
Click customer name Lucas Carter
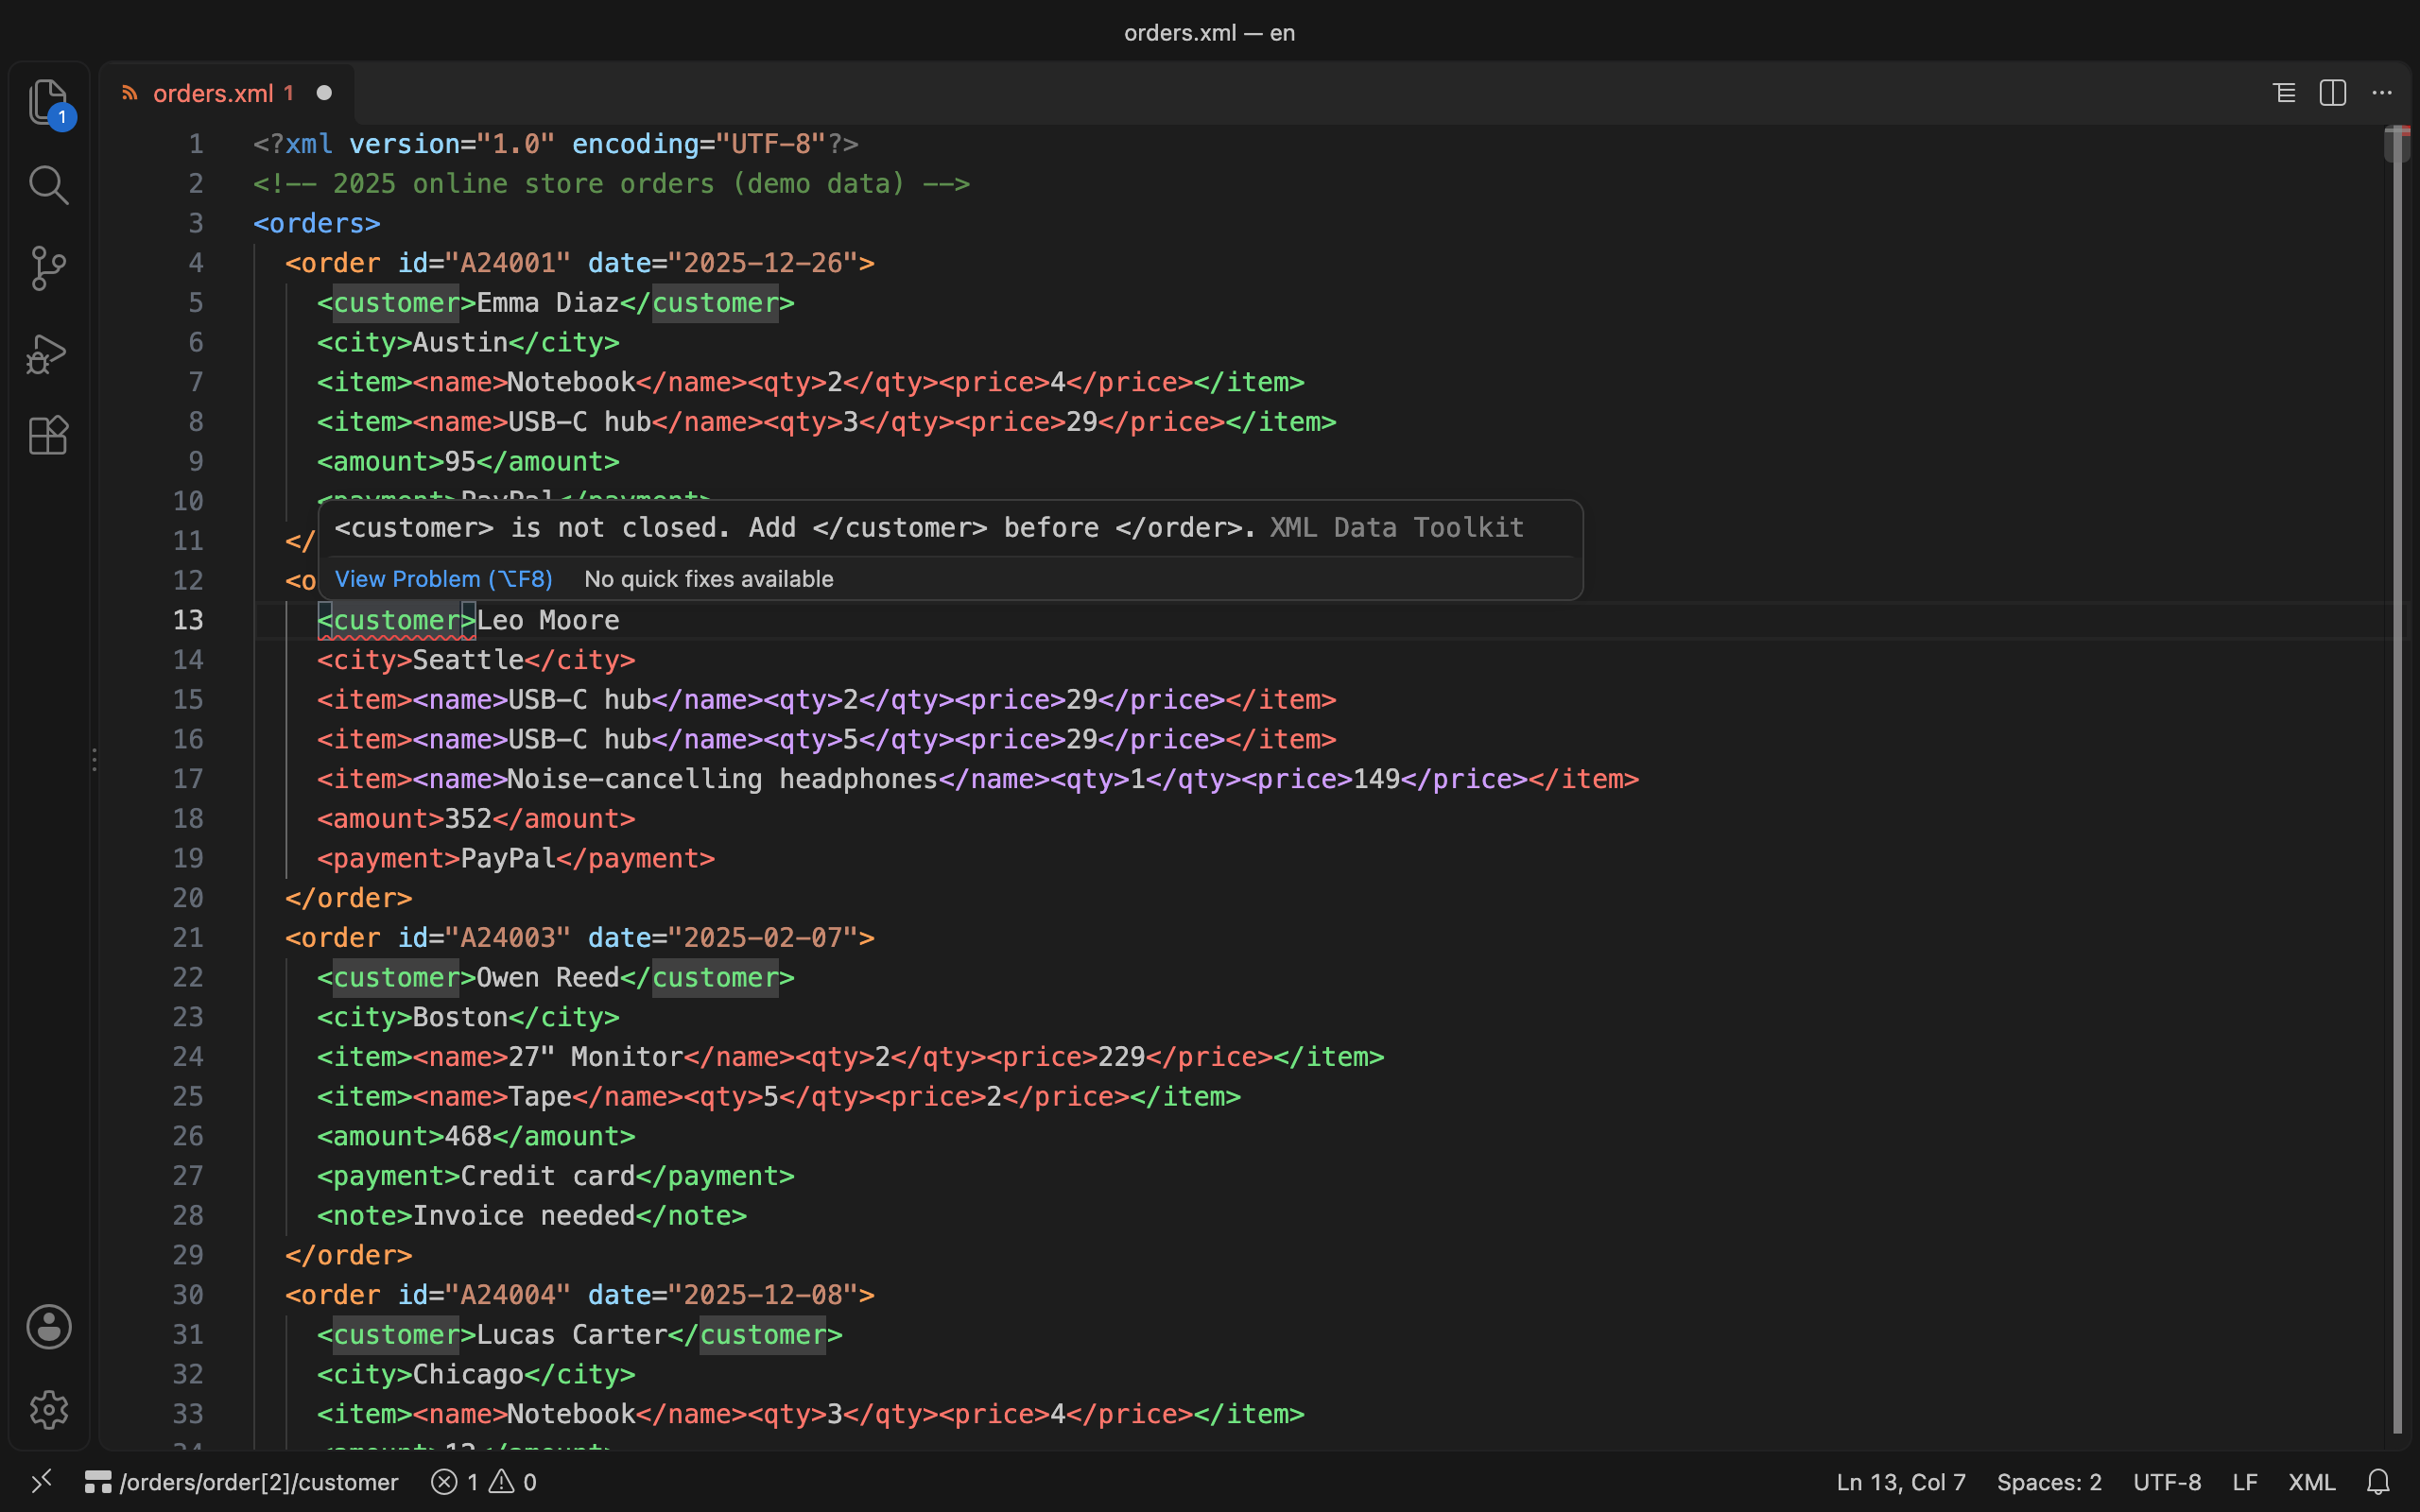click(572, 1334)
